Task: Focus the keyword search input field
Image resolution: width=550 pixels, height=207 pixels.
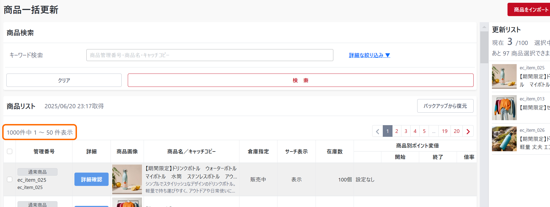Action: (210, 55)
